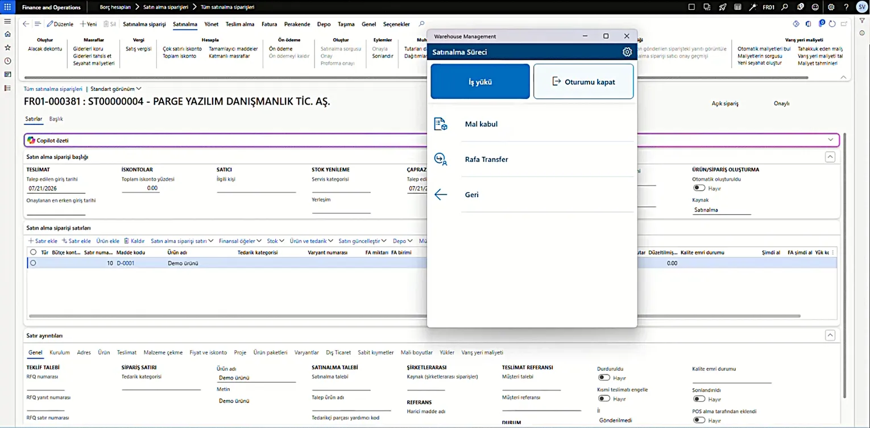870x428 pixels.
Task: Open Fiyat ve iskonto line tab
Action: (x=208, y=352)
